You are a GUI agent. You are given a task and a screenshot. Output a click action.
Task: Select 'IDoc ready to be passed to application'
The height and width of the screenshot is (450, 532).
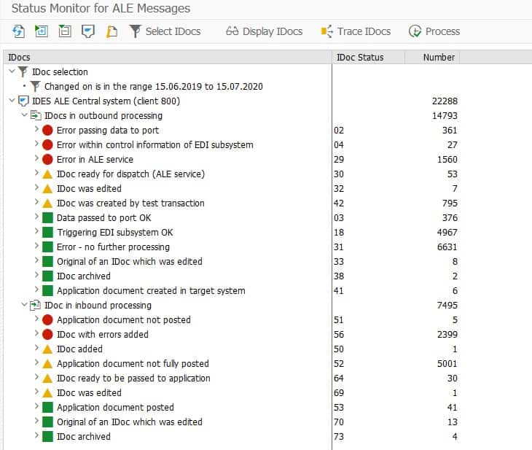pos(133,378)
